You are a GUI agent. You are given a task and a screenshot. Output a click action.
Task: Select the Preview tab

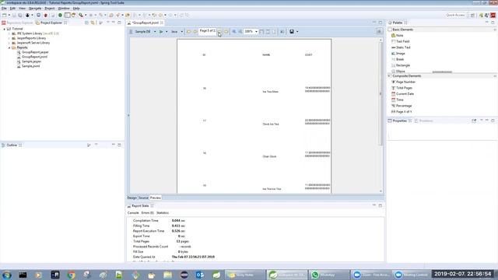[x=156, y=198]
